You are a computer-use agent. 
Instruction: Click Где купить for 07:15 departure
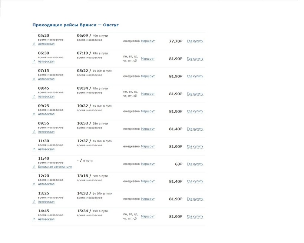(195, 76)
